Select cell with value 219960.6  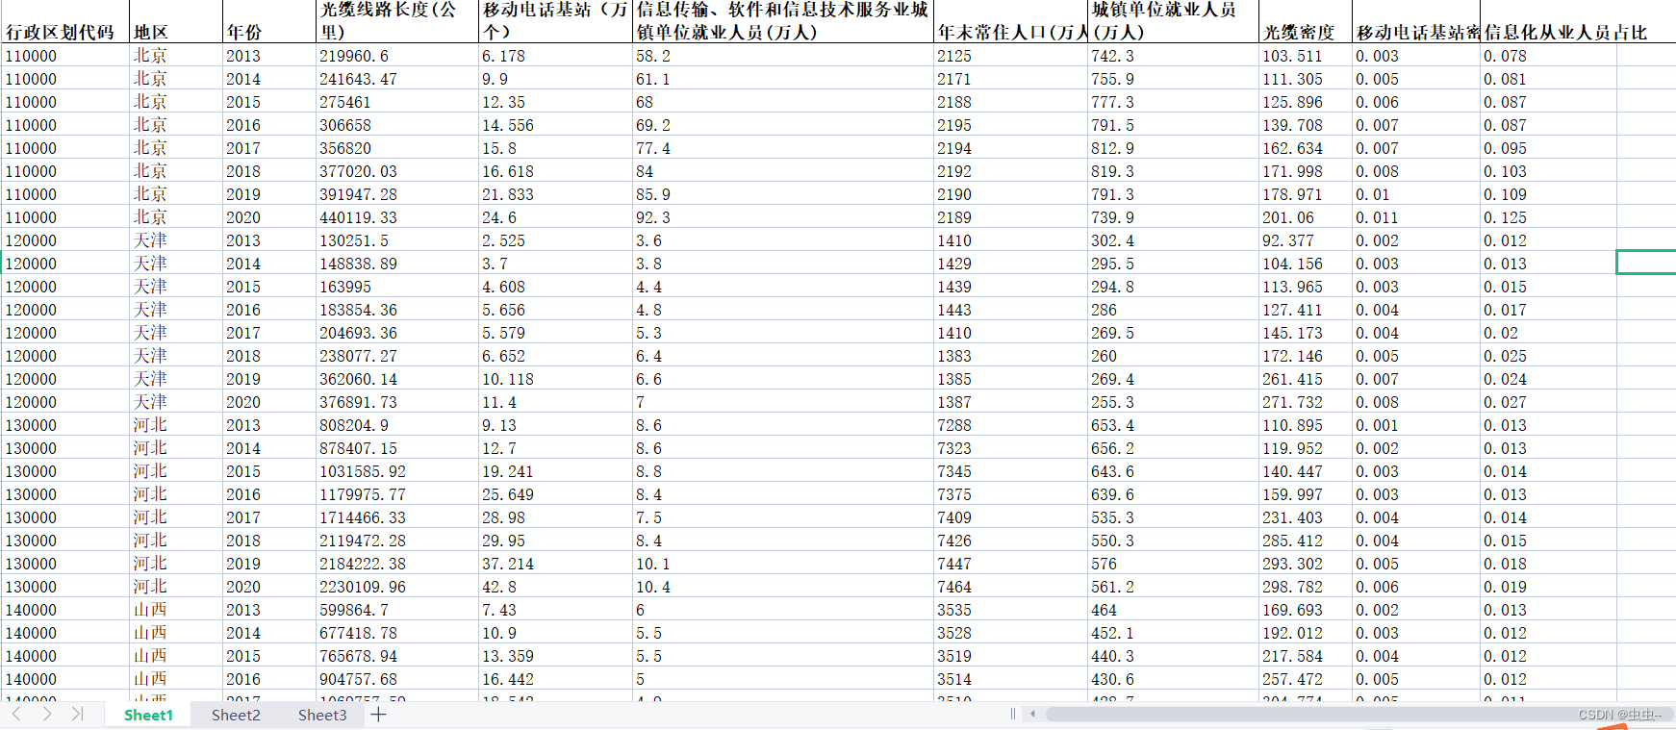click(397, 56)
